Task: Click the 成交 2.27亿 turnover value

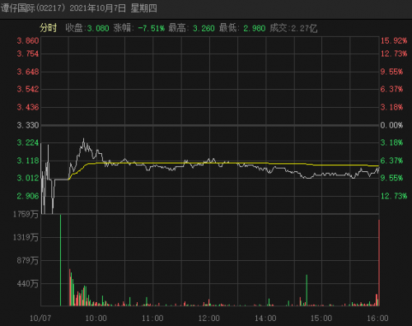Action: 304,28
